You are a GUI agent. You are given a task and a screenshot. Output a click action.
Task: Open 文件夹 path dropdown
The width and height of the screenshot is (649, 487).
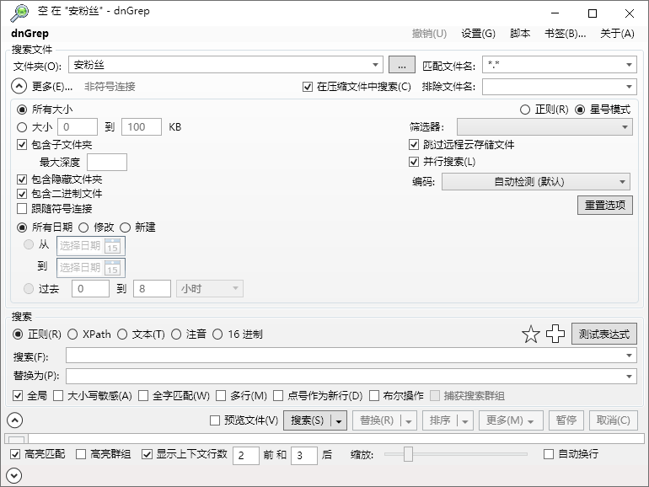click(x=375, y=65)
